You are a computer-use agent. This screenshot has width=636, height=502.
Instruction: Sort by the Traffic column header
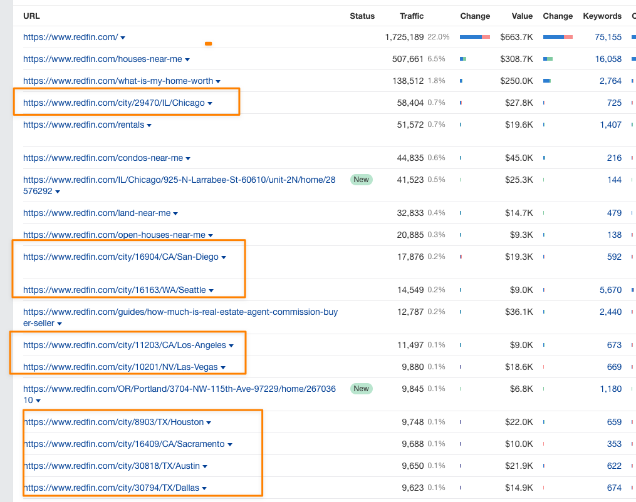point(411,16)
